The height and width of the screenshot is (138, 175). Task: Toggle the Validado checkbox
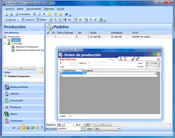(70, 116)
